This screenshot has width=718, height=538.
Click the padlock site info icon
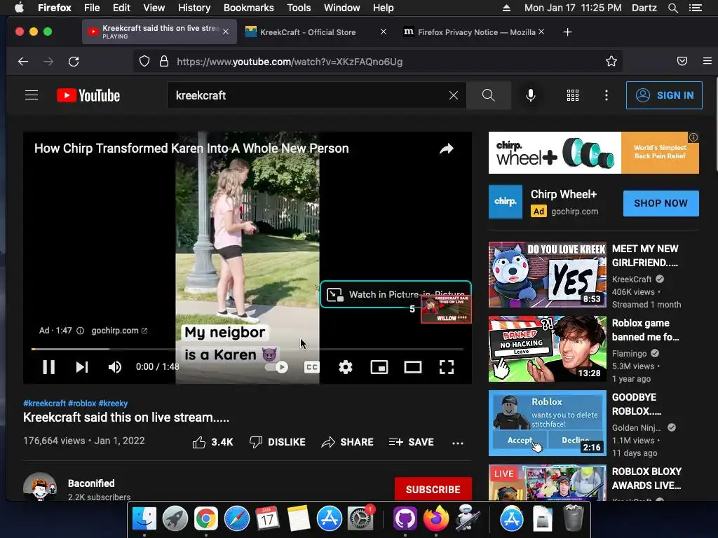pyautogui.click(x=164, y=62)
